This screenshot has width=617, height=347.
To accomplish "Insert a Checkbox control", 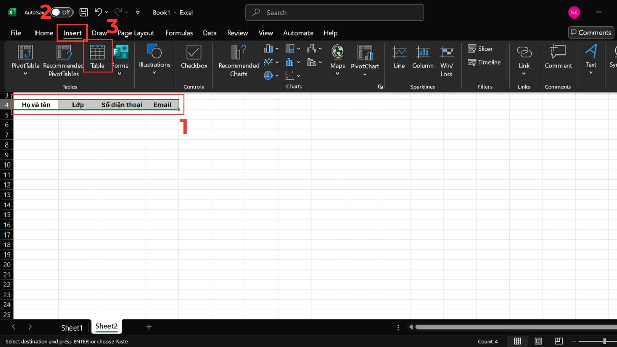I will click(x=193, y=59).
